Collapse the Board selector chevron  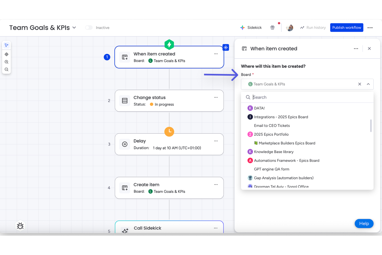[368, 84]
